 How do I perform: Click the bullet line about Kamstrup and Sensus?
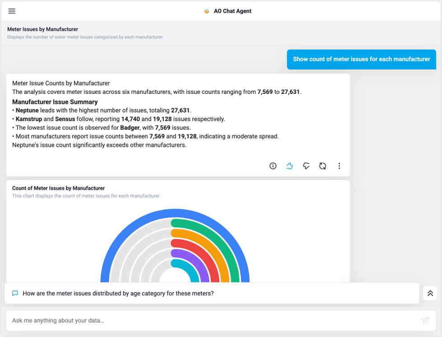pos(119,119)
